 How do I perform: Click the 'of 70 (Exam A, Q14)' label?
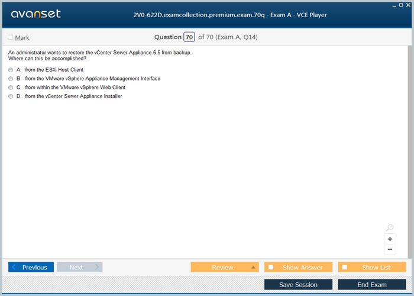click(228, 37)
